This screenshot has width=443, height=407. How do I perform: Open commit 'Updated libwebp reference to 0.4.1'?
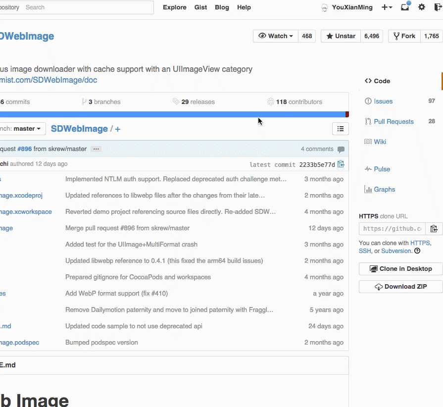coord(164,261)
